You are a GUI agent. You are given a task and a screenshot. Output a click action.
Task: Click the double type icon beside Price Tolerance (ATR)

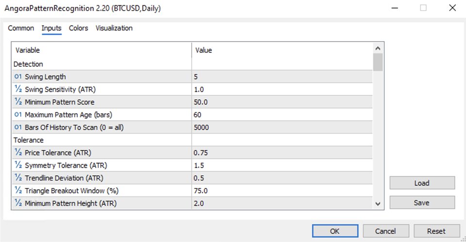(x=18, y=152)
